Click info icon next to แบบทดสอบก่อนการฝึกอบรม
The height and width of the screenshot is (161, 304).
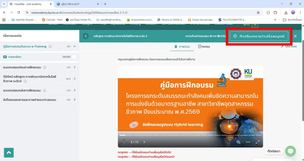pos(45,67)
